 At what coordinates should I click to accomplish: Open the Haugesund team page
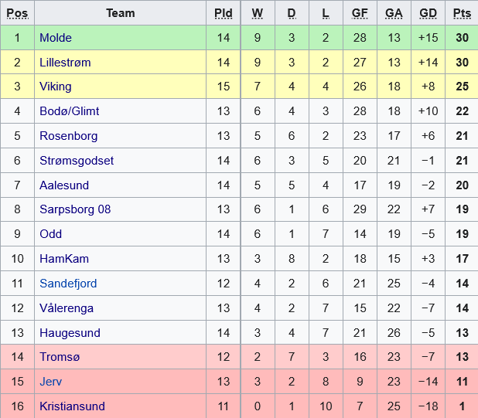68,333
